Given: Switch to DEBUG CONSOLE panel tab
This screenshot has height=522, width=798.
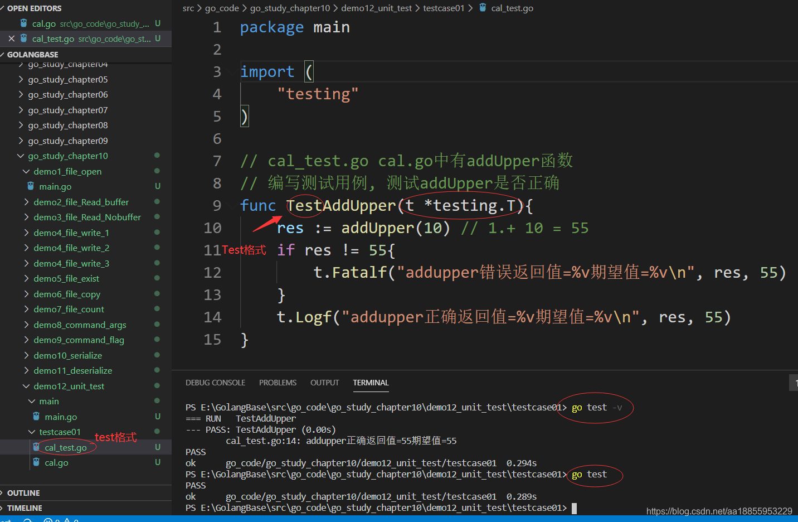Looking at the screenshot, I should (x=215, y=383).
